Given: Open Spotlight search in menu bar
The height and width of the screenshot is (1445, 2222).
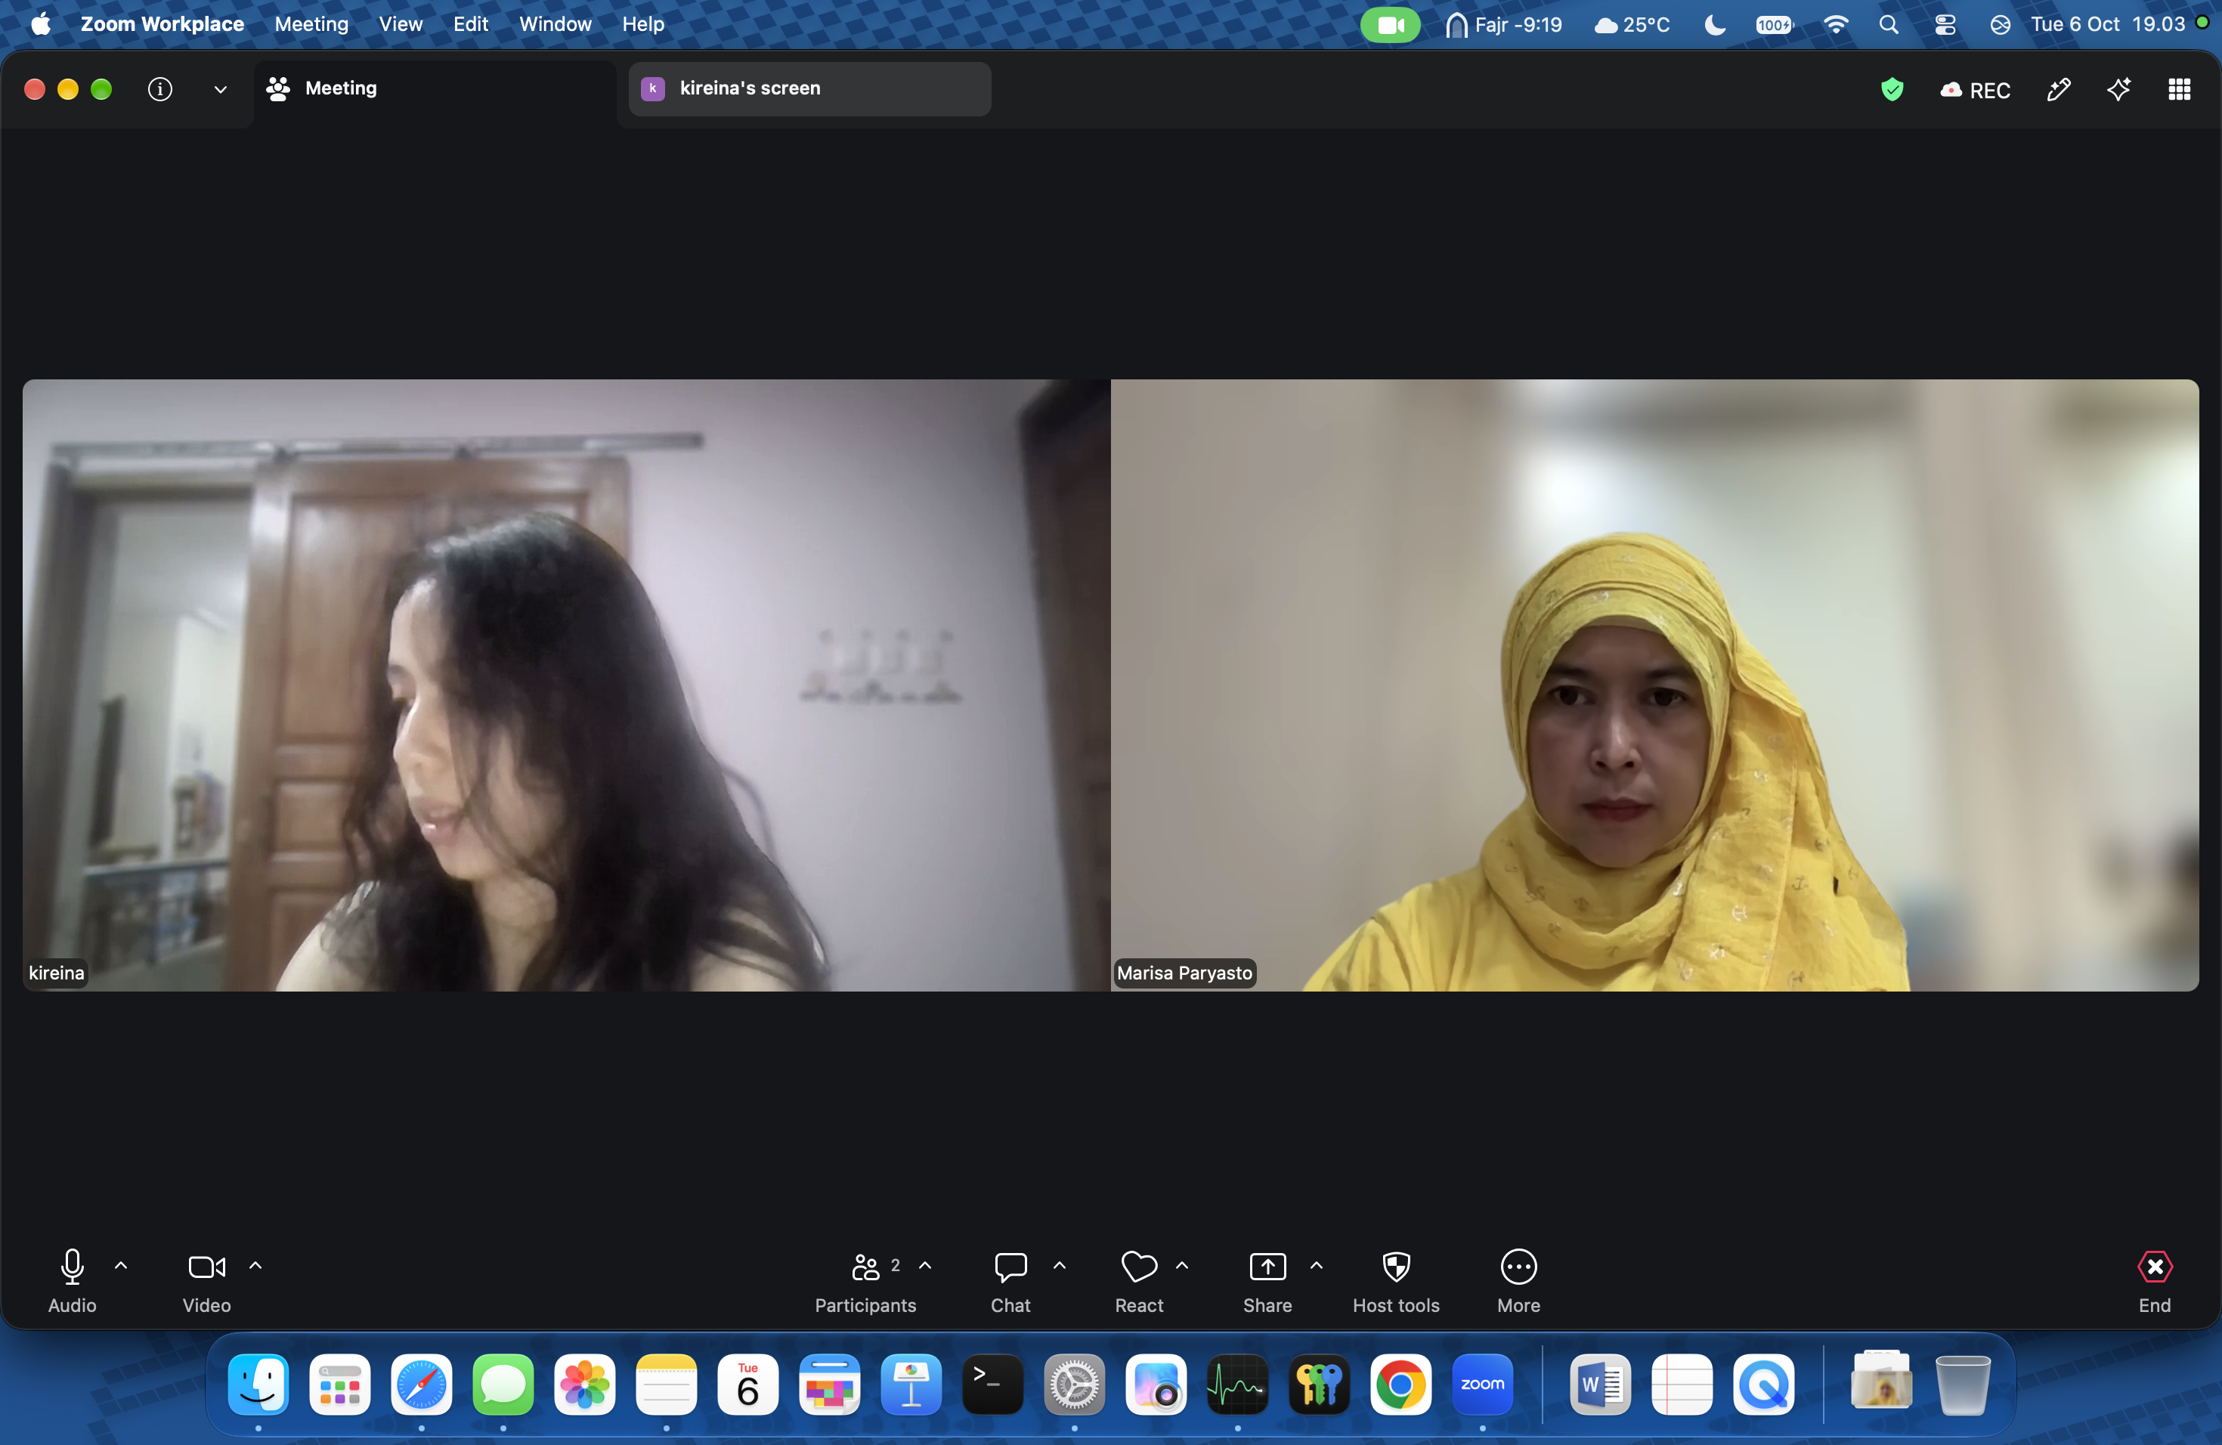Looking at the screenshot, I should pyautogui.click(x=1888, y=25).
